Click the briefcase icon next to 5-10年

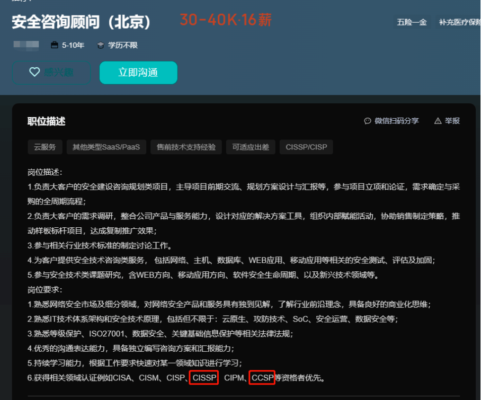(54, 45)
